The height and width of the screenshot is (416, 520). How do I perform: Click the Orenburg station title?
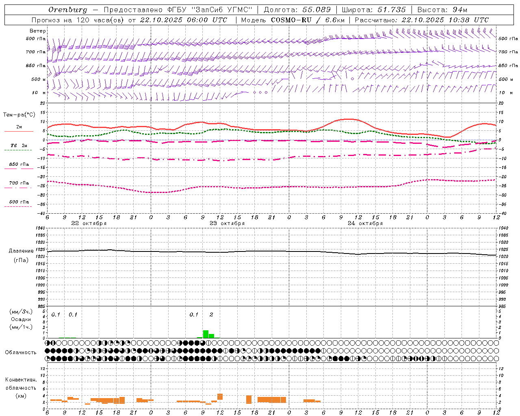[68, 10]
